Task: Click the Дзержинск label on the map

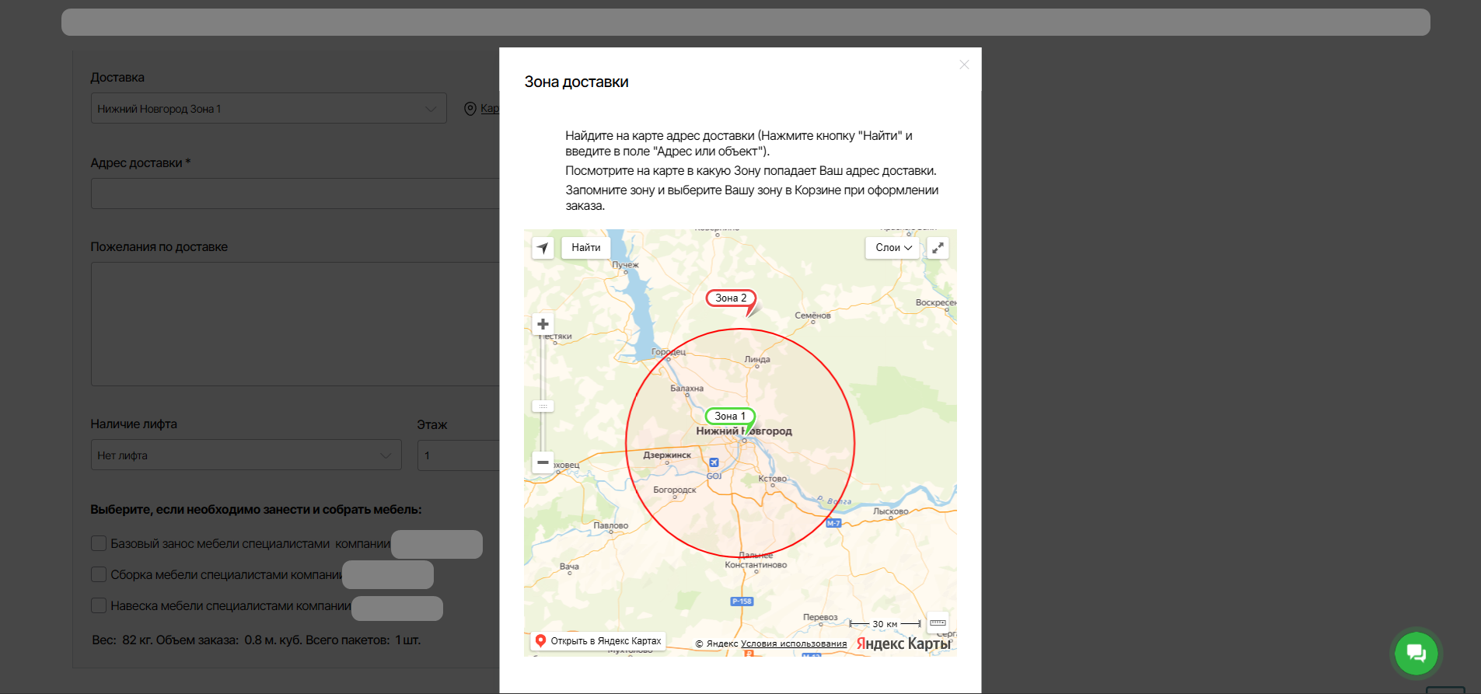Action: (667, 455)
